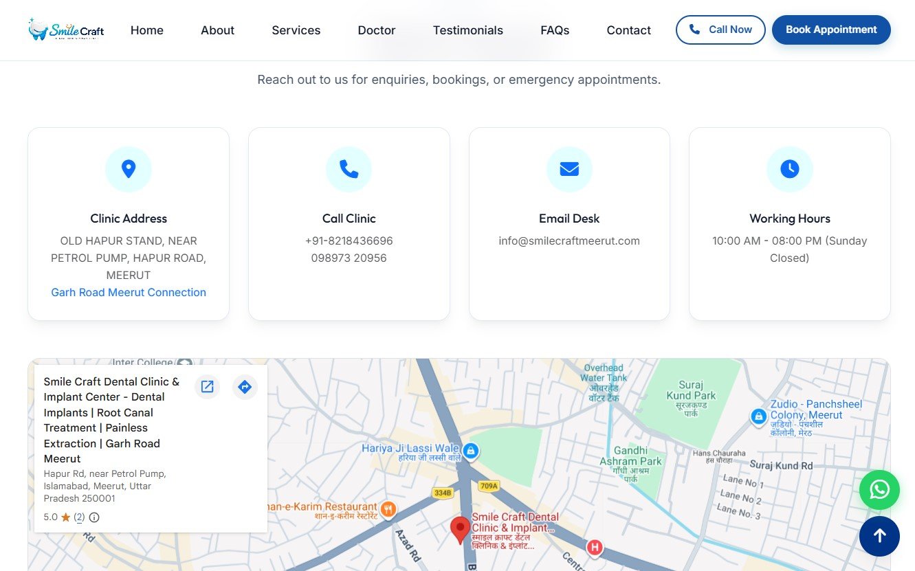Click the SmileCraft logo
The width and height of the screenshot is (915, 571).
(66, 30)
